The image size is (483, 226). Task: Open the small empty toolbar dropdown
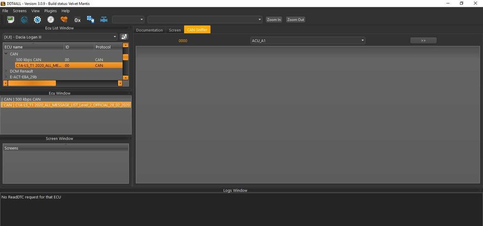tap(128, 19)
